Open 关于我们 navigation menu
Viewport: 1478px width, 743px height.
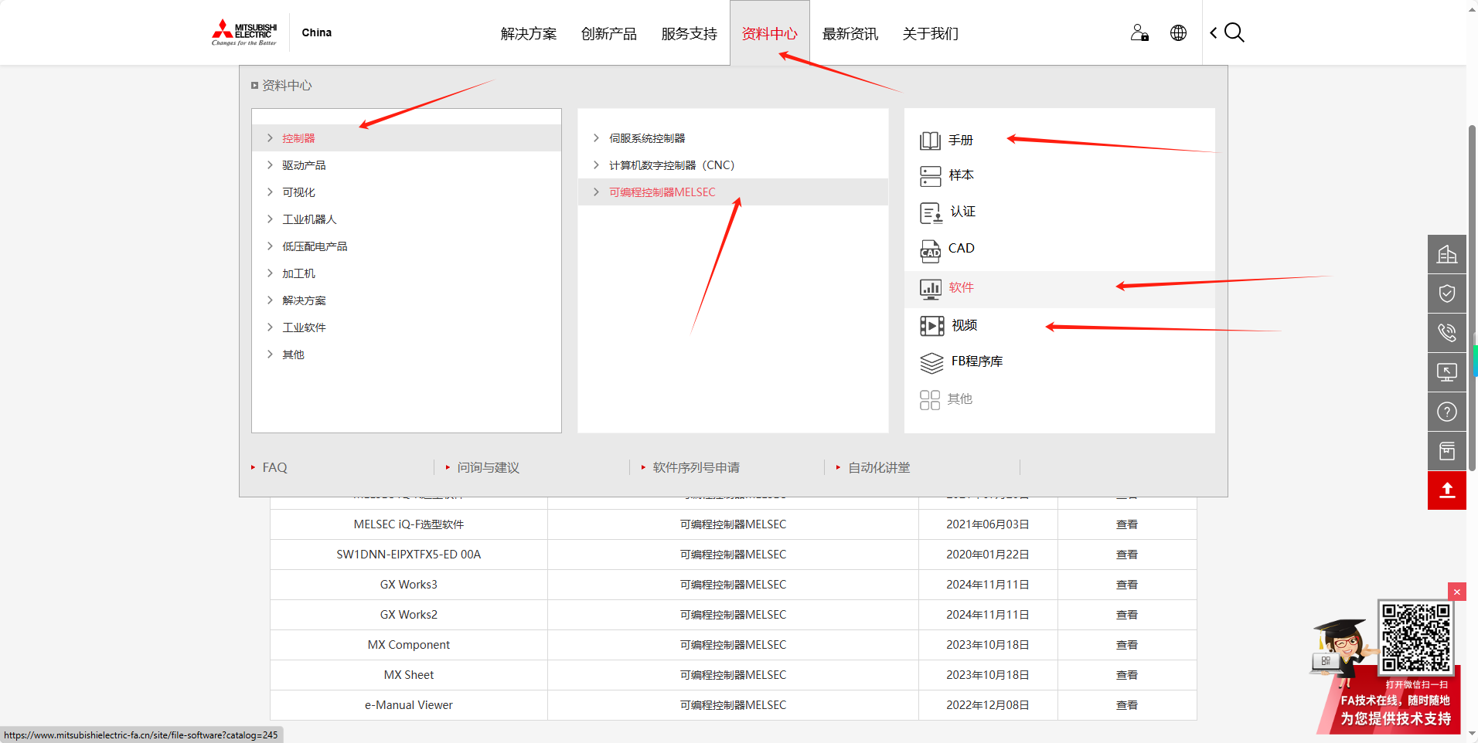pos(931,34)
